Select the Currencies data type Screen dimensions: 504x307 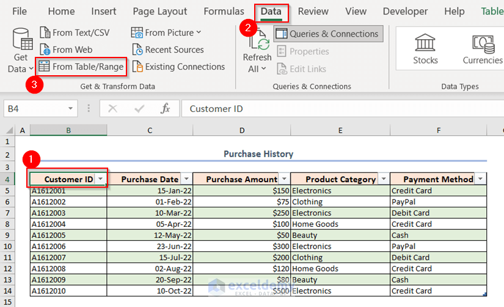(483, 49)
